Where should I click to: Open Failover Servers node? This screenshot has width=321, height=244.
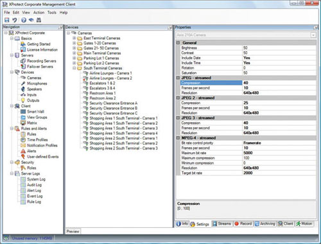click(40, 67)
